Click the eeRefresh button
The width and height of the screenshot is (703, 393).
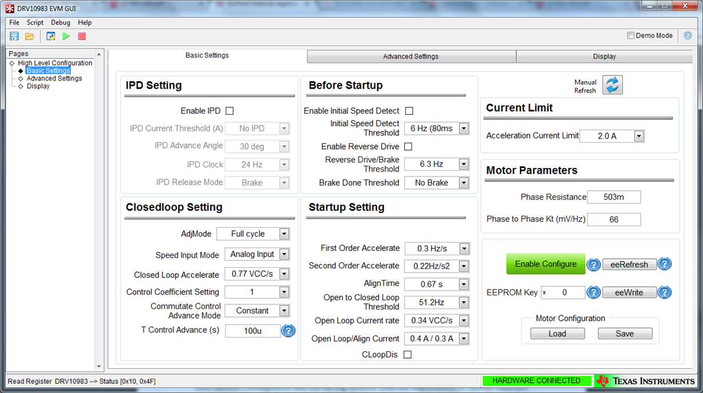629,264
